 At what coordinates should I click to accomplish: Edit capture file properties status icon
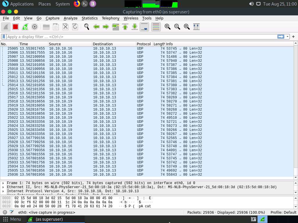(x=12, y=212)
